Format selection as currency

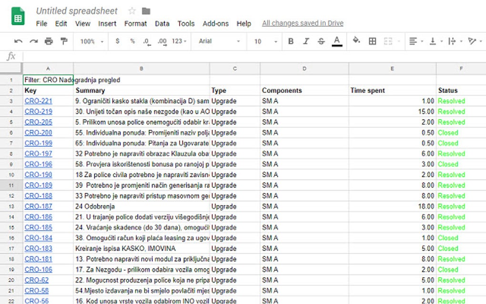point(117,41)
